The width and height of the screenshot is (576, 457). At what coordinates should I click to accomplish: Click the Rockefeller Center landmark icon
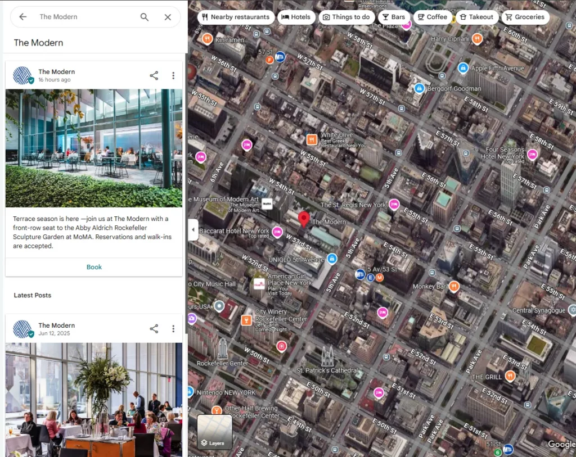[x=223, y=348]
